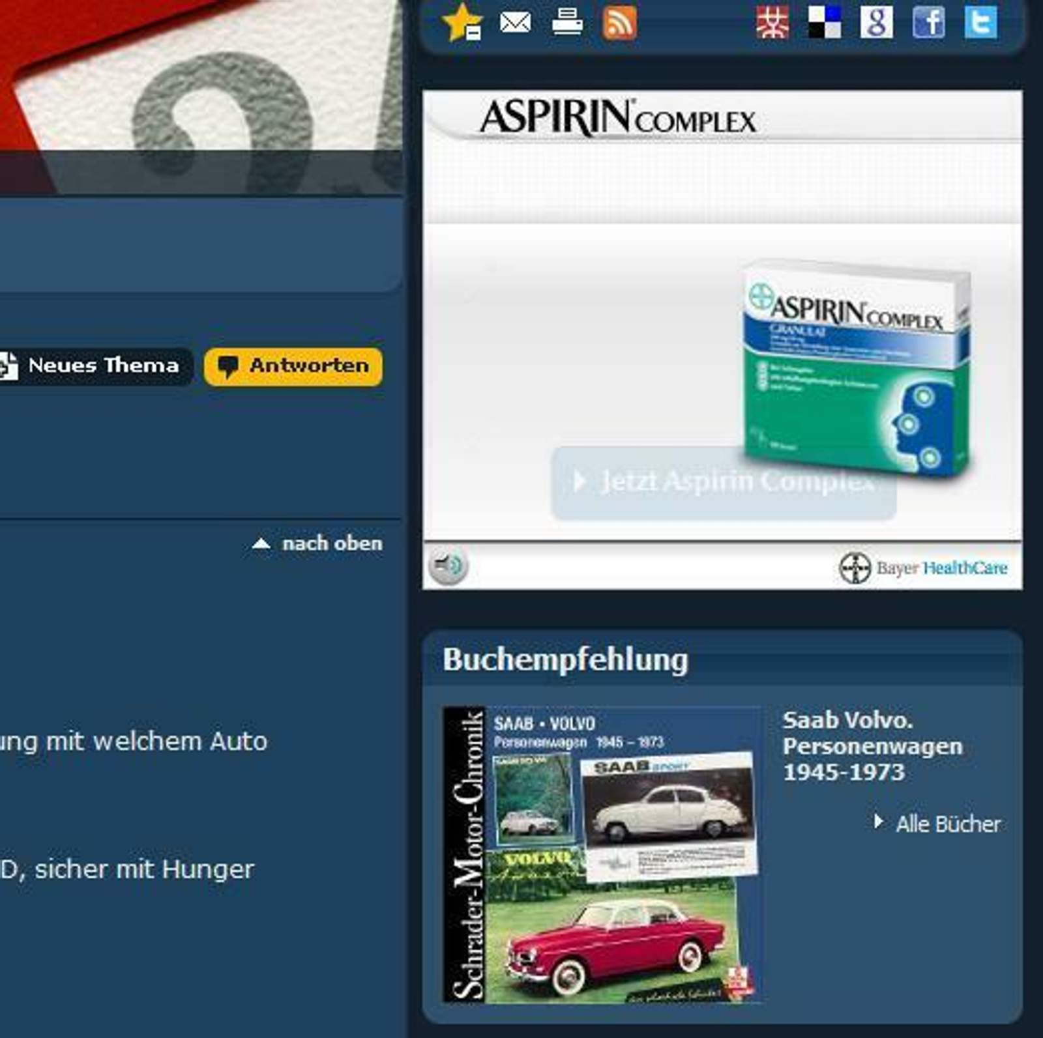Share on Facebook icon
The image size is (1043, 1038).
click(929, 23)
